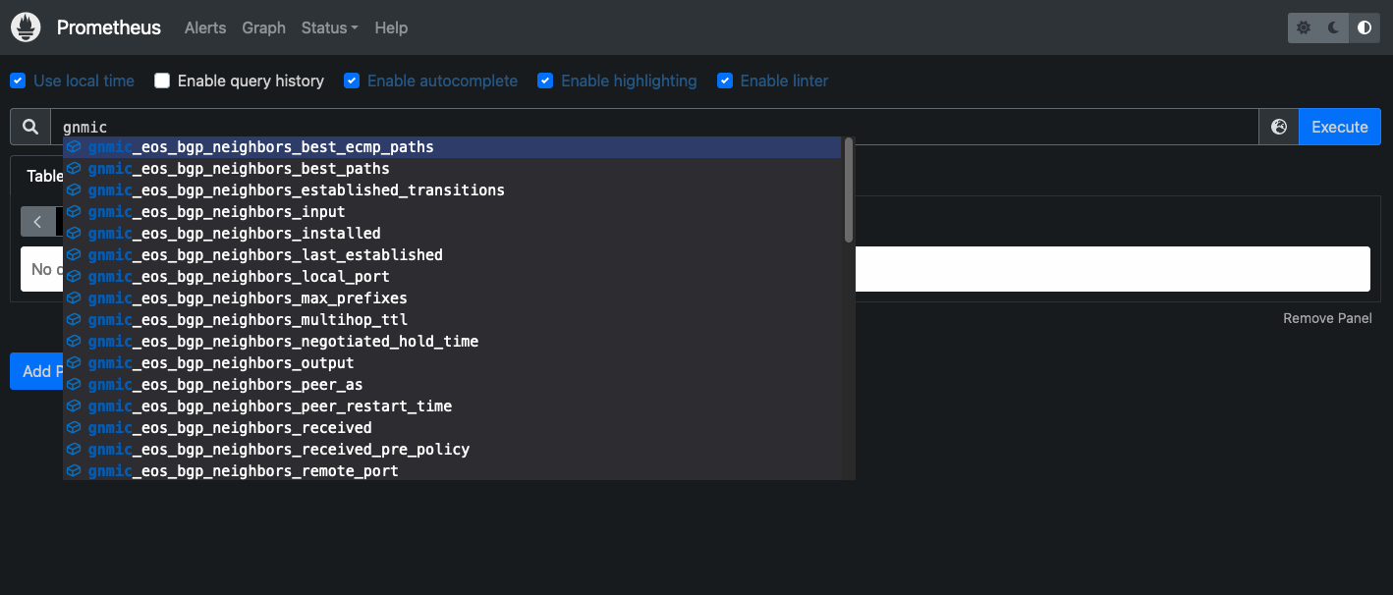
Task: Click cube icon beside multihop_ttl suggestion
Action: click(75, 320)
